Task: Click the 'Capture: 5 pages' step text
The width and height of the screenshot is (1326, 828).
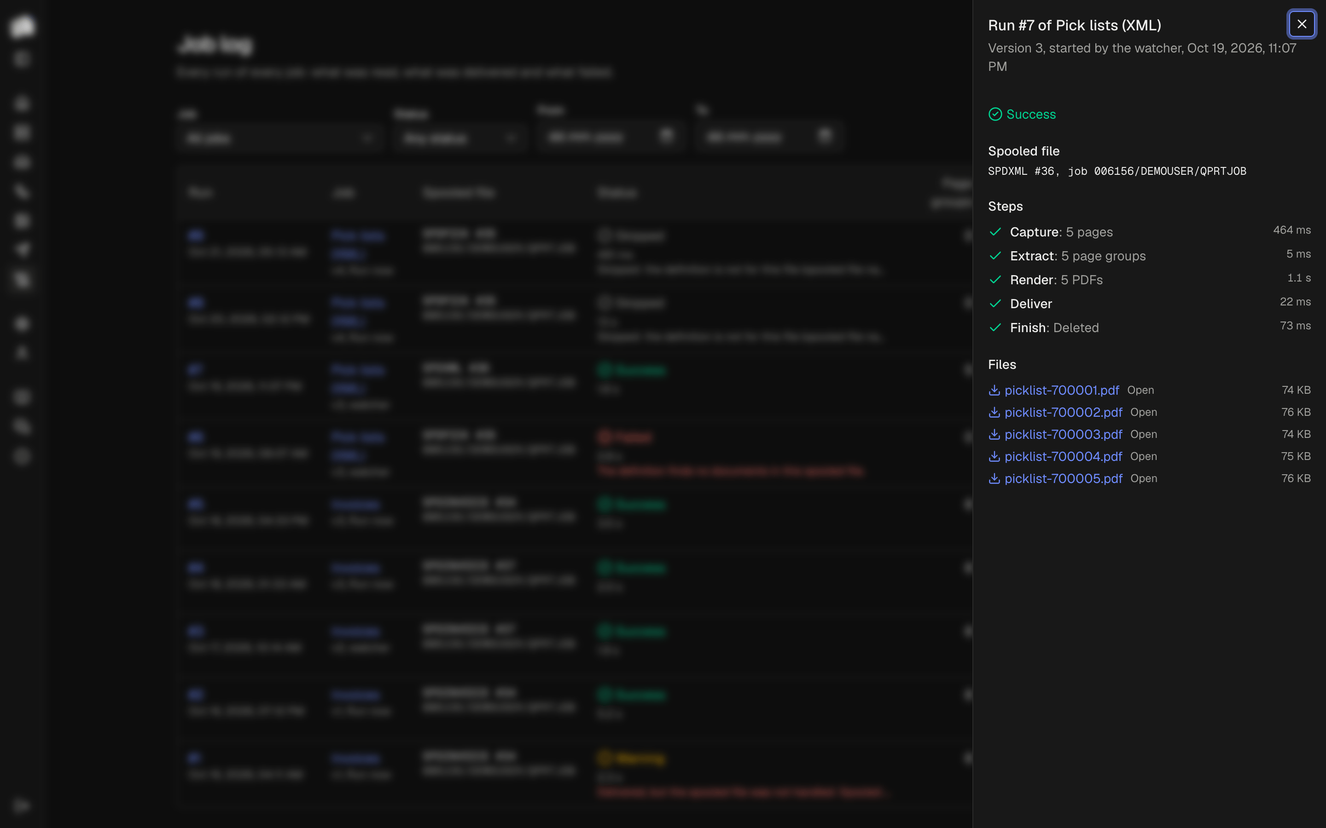Action: point(1061,232)
